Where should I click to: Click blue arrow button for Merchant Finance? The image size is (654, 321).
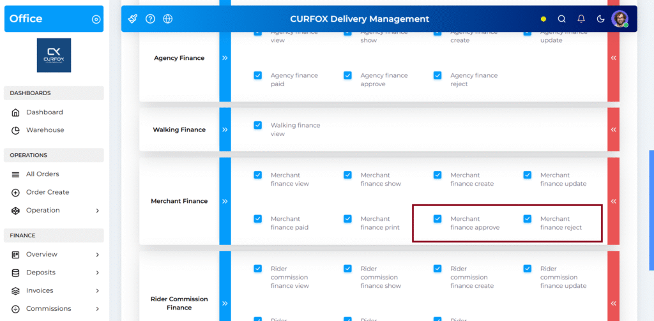[x=225, y=201]
